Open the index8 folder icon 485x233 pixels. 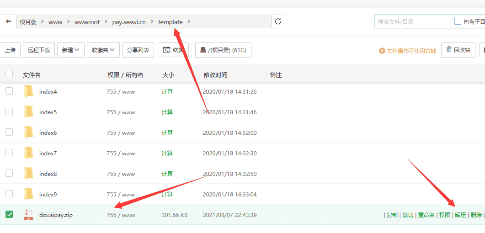tap(29, 174)
